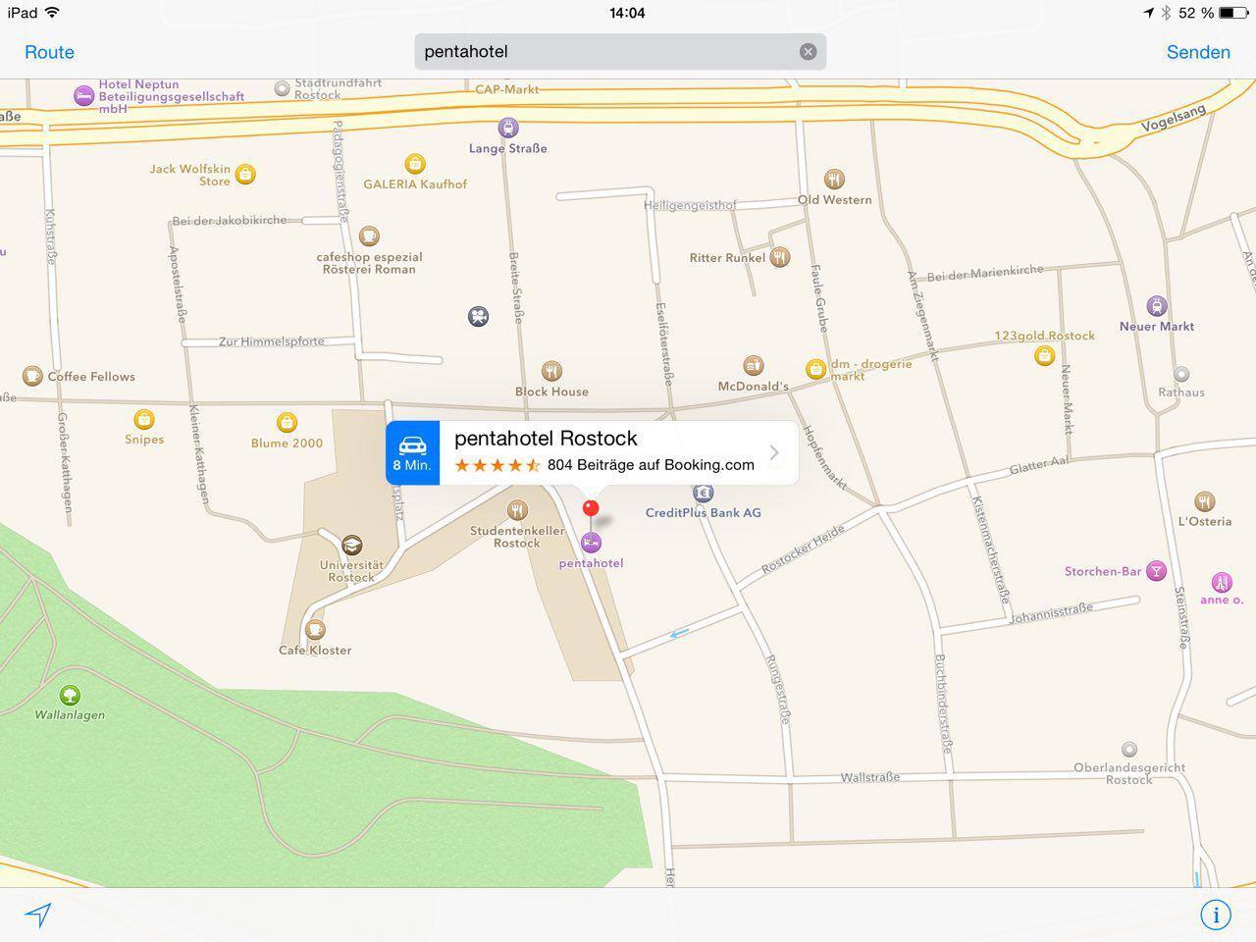1256x942 pixels.
Task: Expand pentahotel Rostock details chevron
Action: point(774,452)
